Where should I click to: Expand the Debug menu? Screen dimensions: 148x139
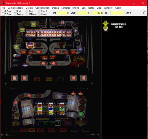(55, 8)
